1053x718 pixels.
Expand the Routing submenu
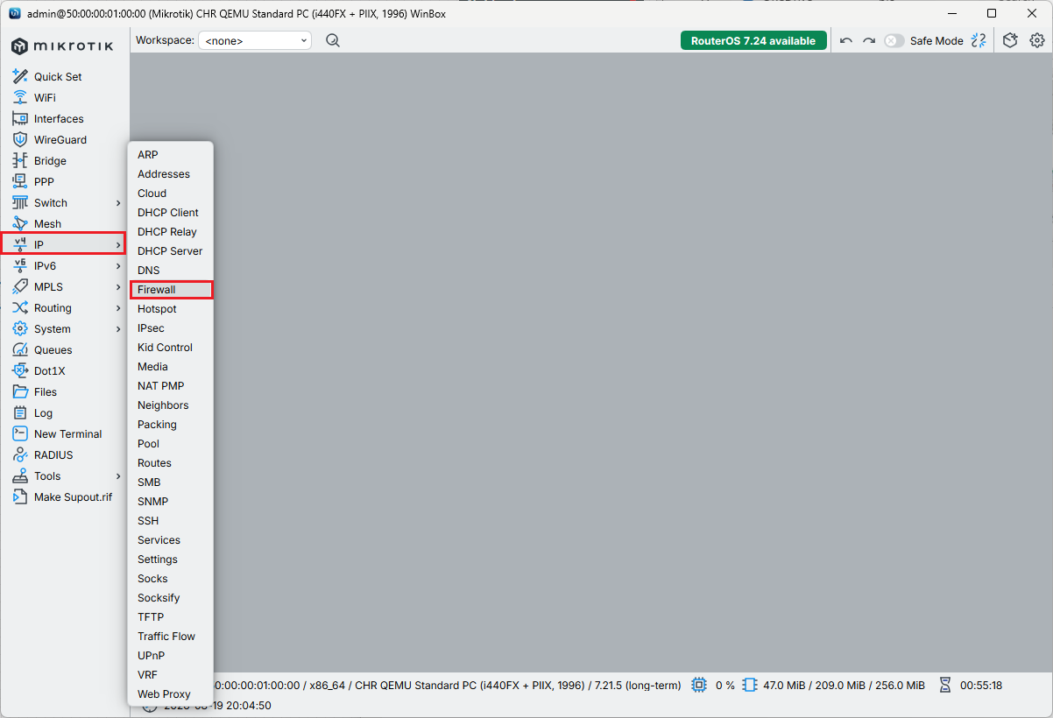coord(118,307)
